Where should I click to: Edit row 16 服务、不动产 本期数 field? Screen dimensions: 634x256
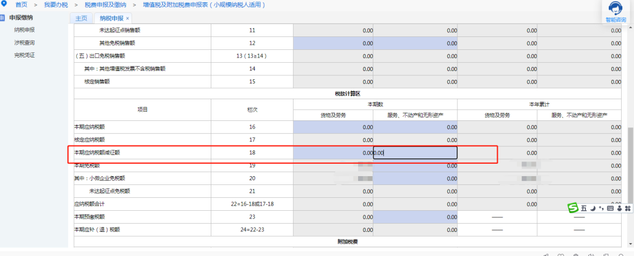tap(415, 127)
